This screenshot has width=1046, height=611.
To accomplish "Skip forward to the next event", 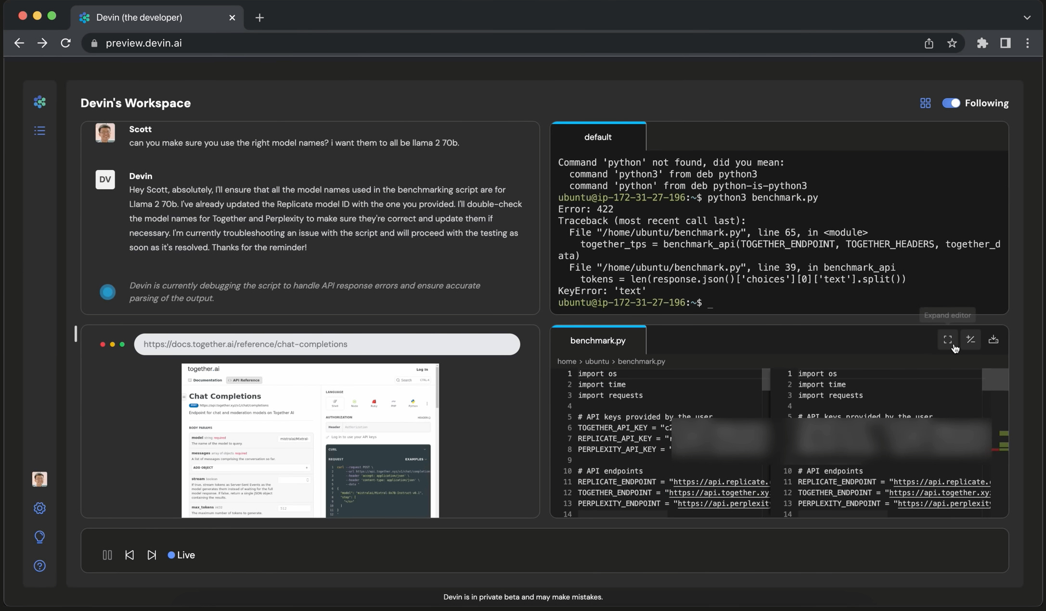I will point(152,555).
